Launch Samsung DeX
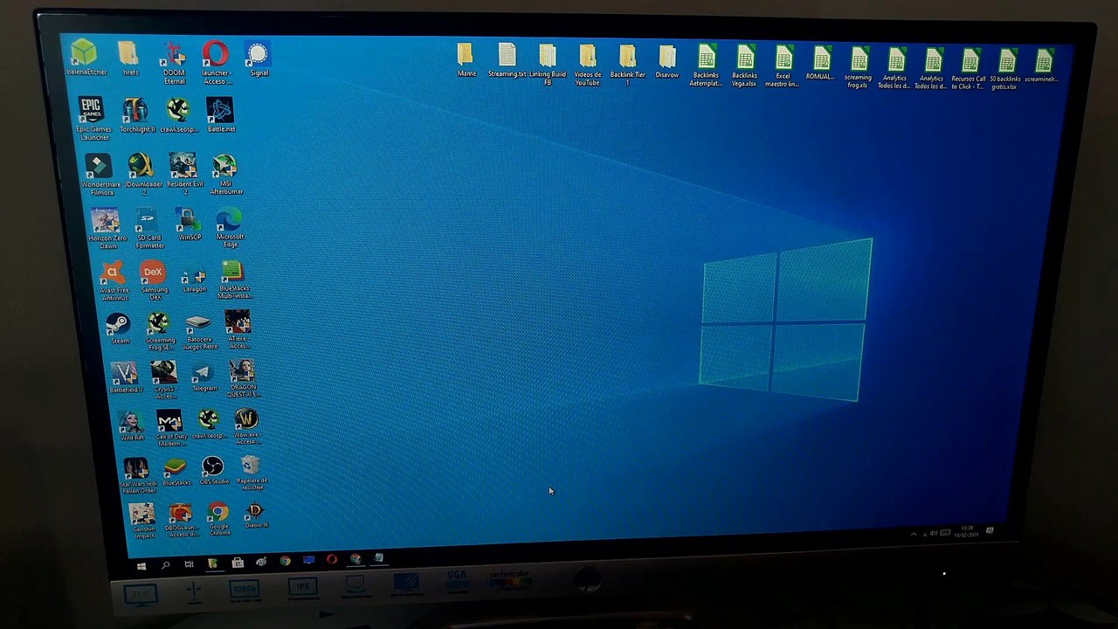The height and width of the screenshot is (629, 1118). click(154, 281)
